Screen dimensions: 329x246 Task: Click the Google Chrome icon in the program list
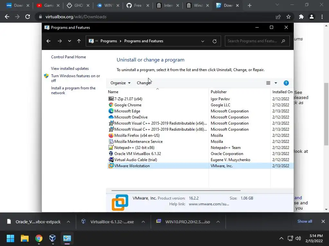(x=111, y=105)
